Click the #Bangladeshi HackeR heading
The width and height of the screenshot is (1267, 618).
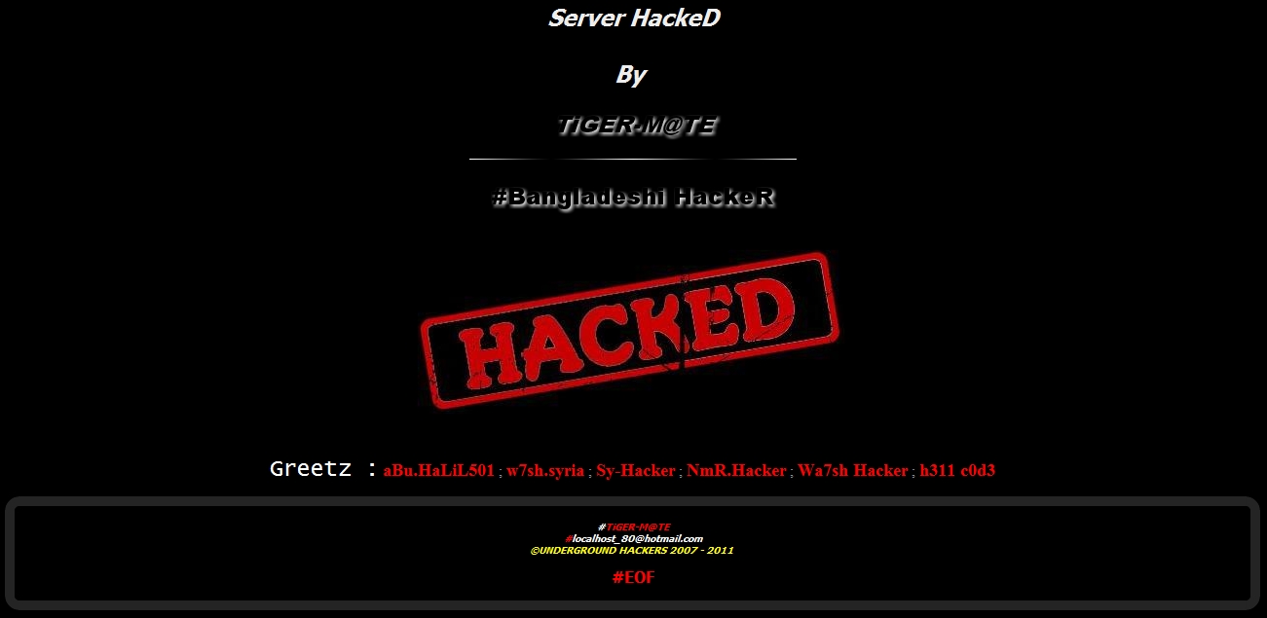point(634,198)
